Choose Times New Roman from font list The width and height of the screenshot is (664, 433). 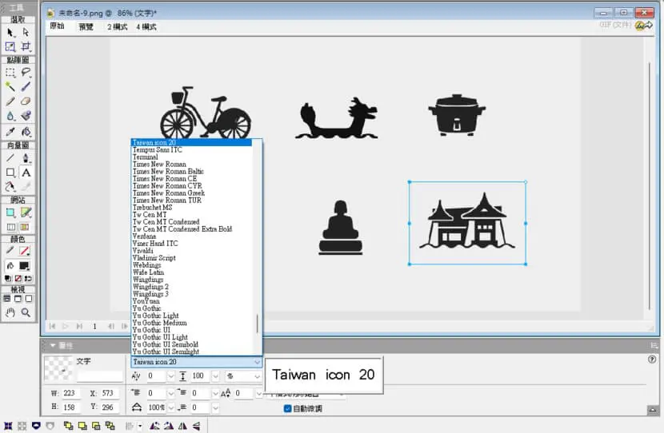160,164
